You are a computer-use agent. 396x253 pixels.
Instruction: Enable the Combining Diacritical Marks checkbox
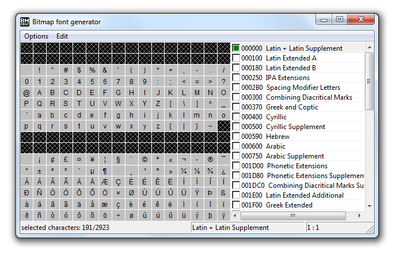tap(236, 97)
